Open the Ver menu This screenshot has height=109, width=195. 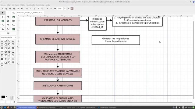[x=13, y=5]
